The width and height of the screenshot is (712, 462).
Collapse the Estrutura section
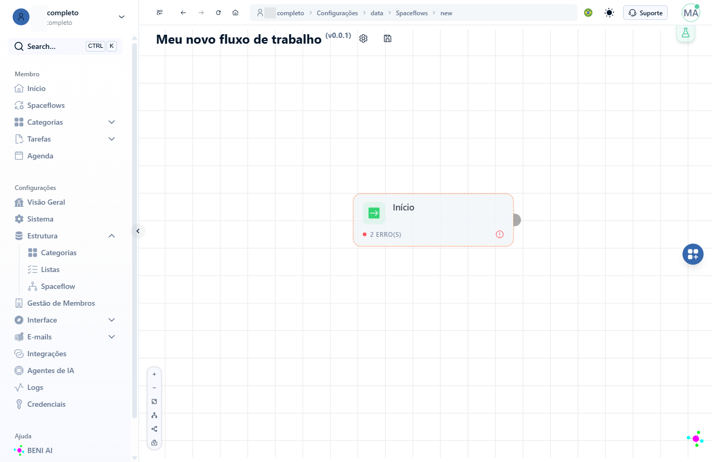click(x=112, y=236)
